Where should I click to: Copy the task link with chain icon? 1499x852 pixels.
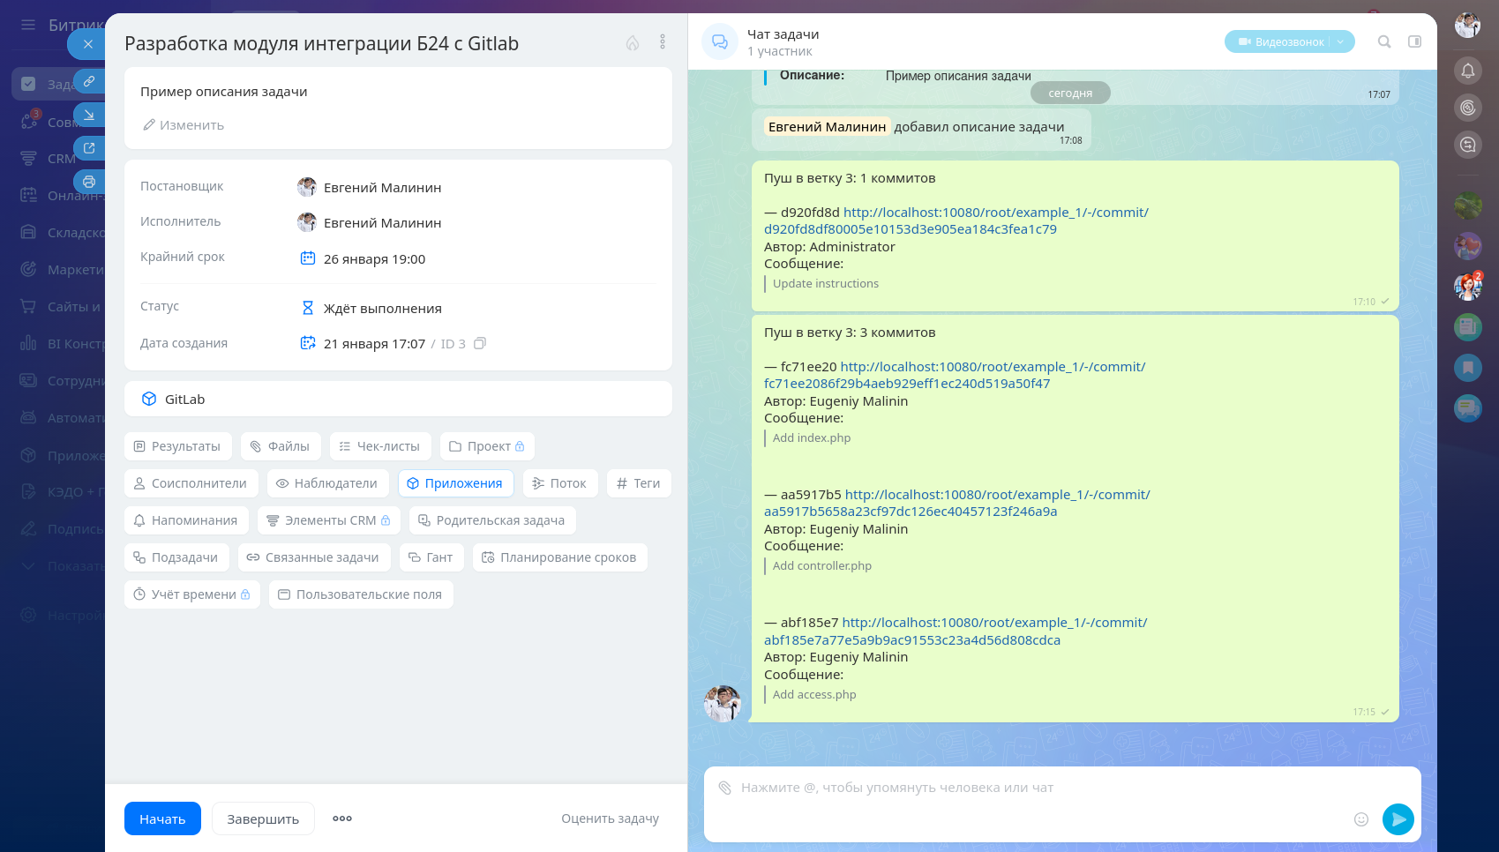click(x=89, y=81)
